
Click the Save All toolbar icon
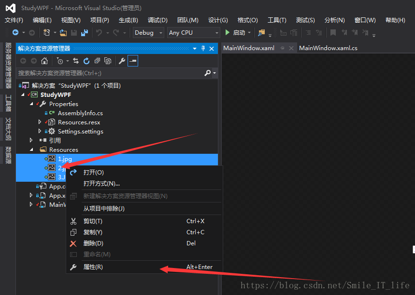point(85,32)
